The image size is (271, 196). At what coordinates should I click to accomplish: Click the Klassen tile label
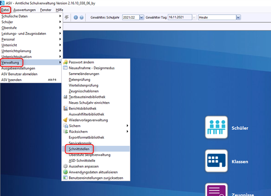click(240, 162)
